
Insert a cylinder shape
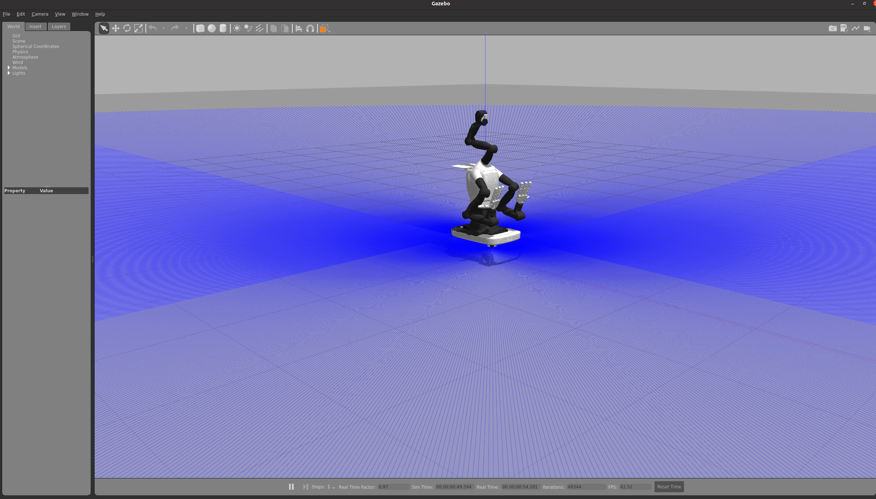223,28
